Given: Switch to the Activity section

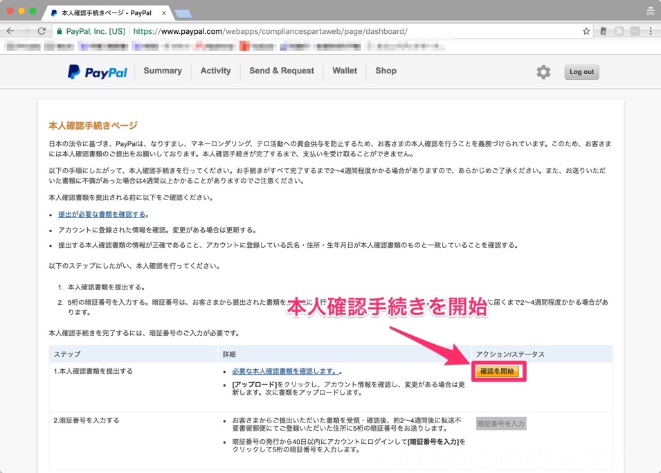Looking at the screenshot, I should point(215,71).
